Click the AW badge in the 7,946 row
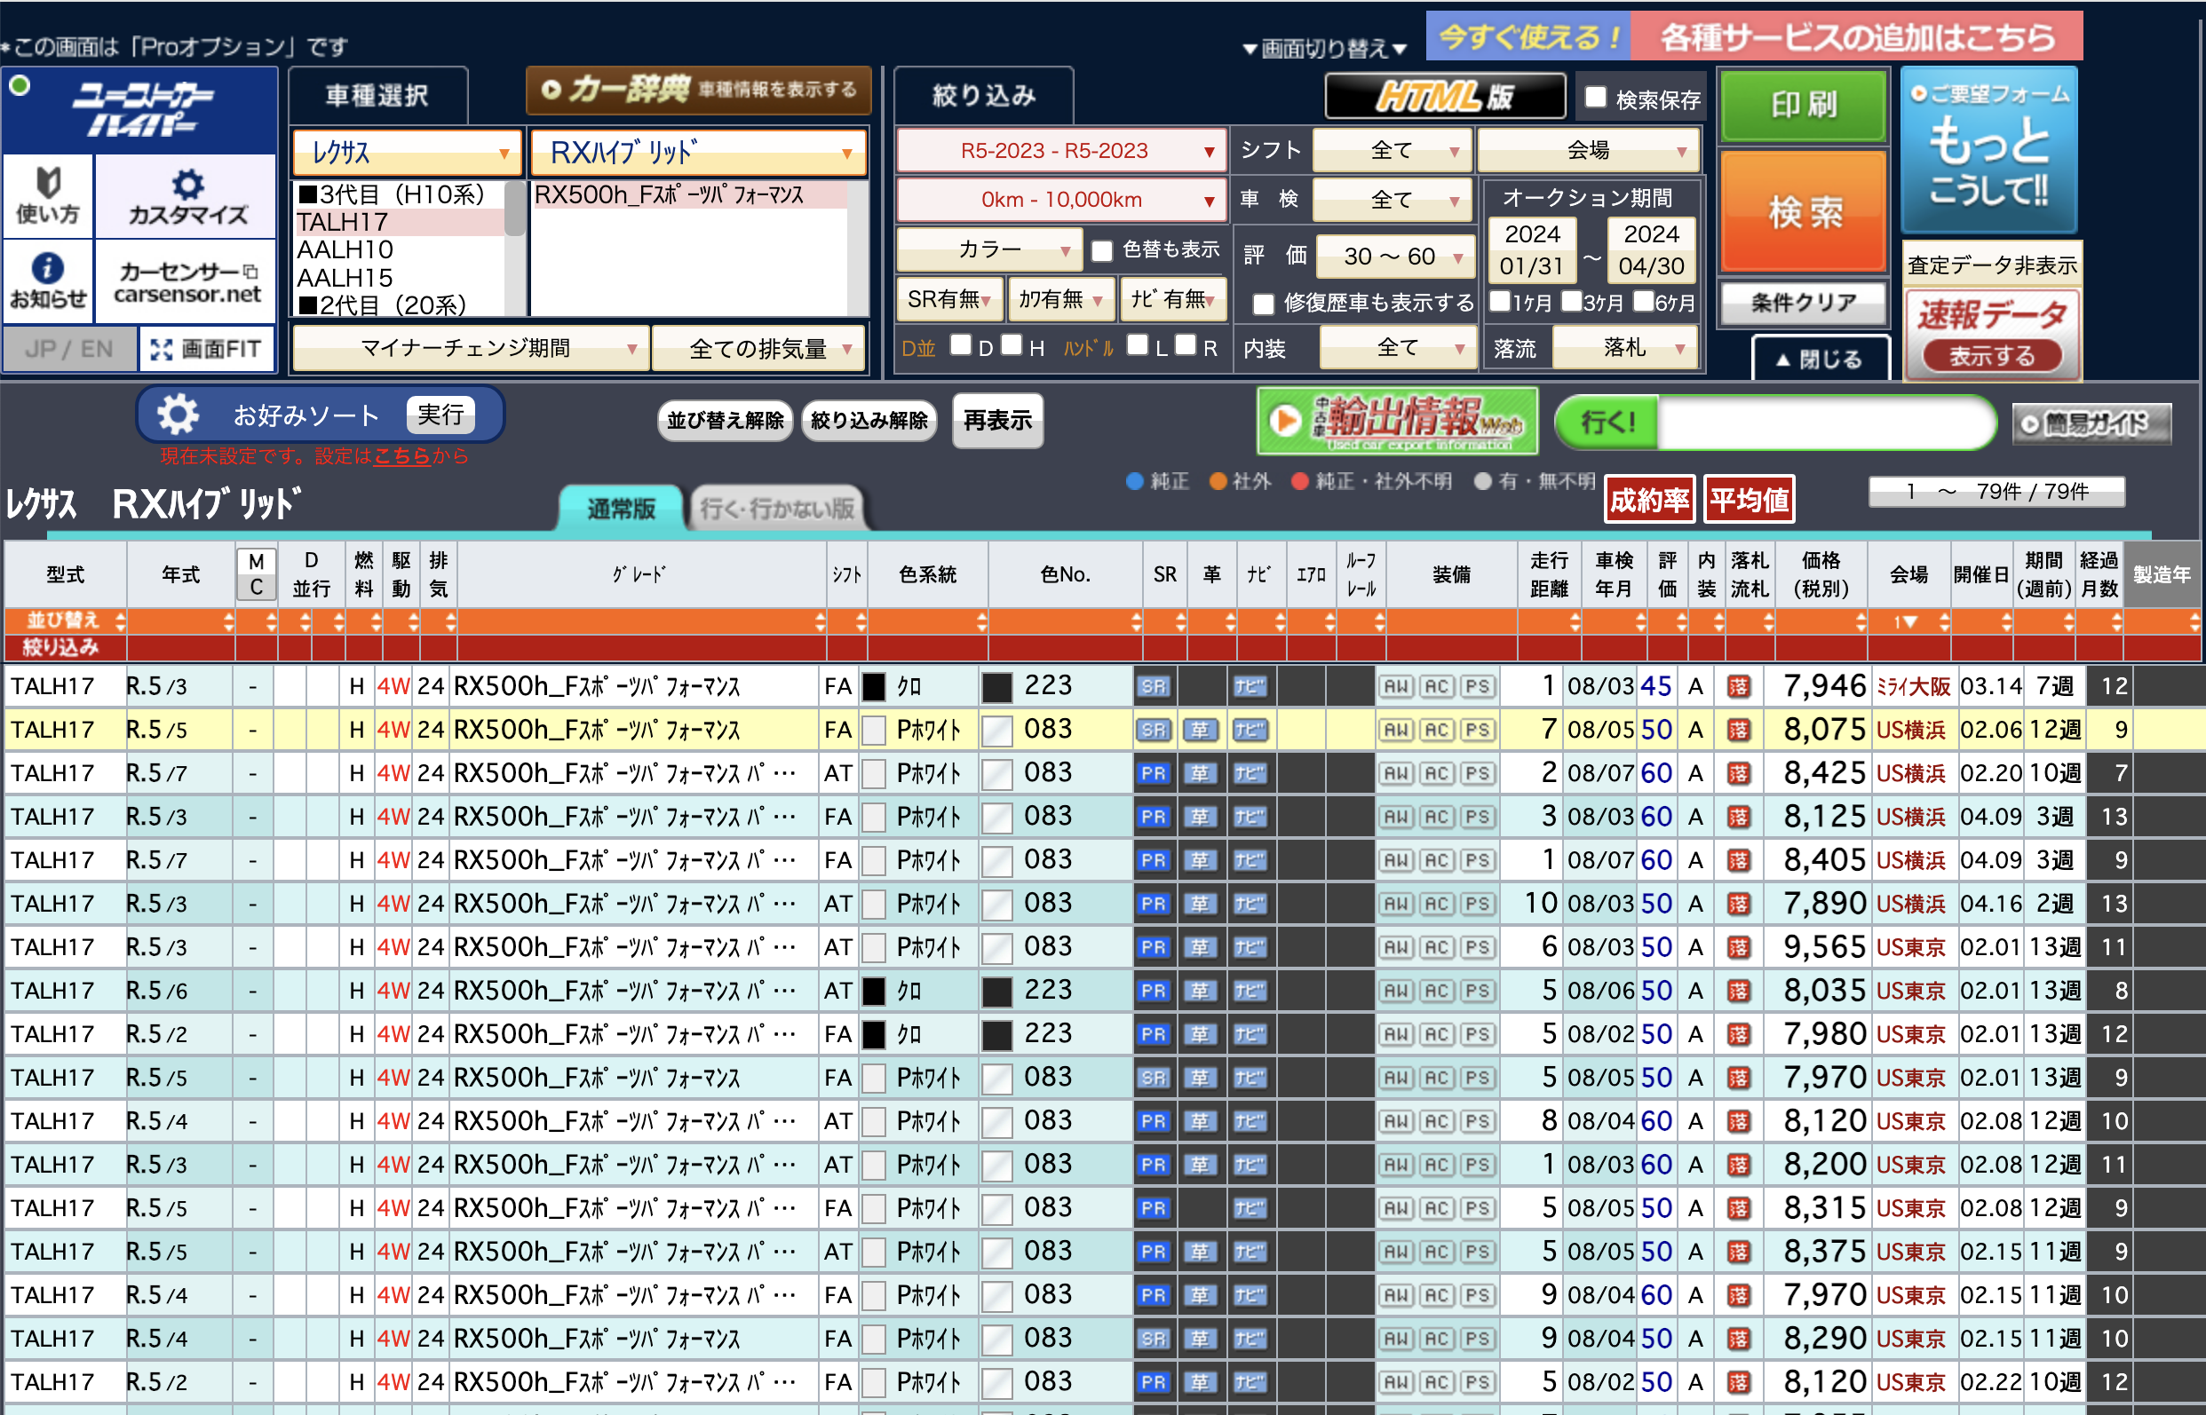This screenshot has width=2206, height=1415. click(1396, 686)
